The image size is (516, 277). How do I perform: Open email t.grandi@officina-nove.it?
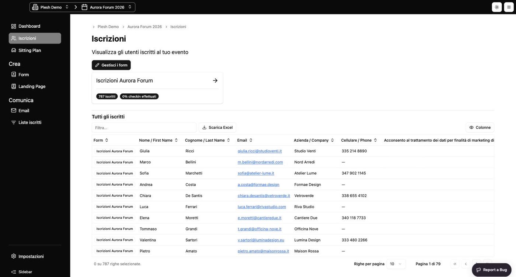point(259,229)
